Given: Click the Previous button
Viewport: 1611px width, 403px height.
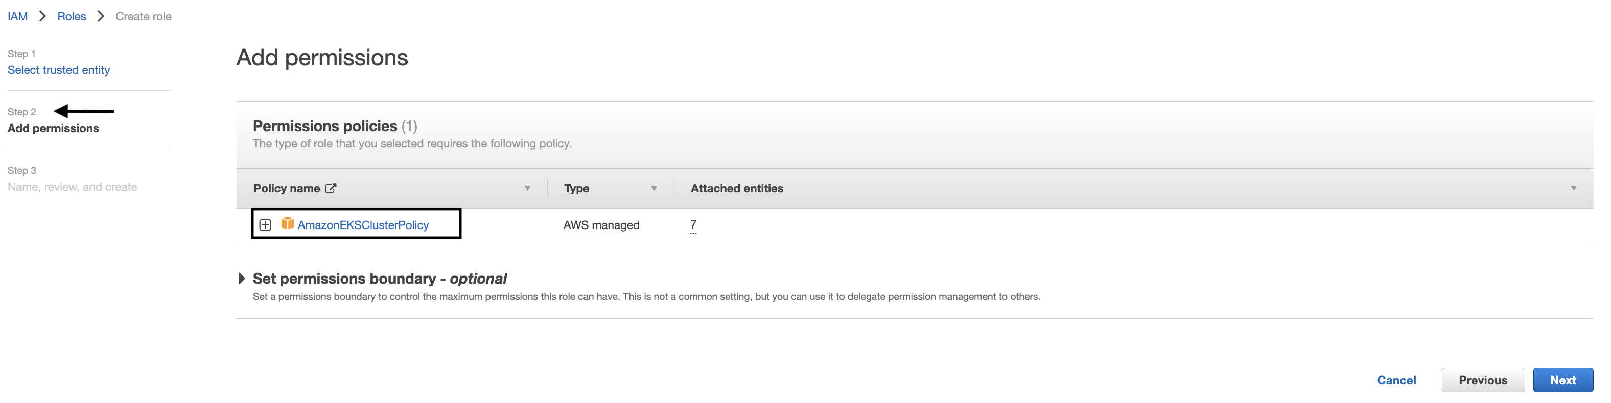Looking at the screenshot, I should 1482,380.
